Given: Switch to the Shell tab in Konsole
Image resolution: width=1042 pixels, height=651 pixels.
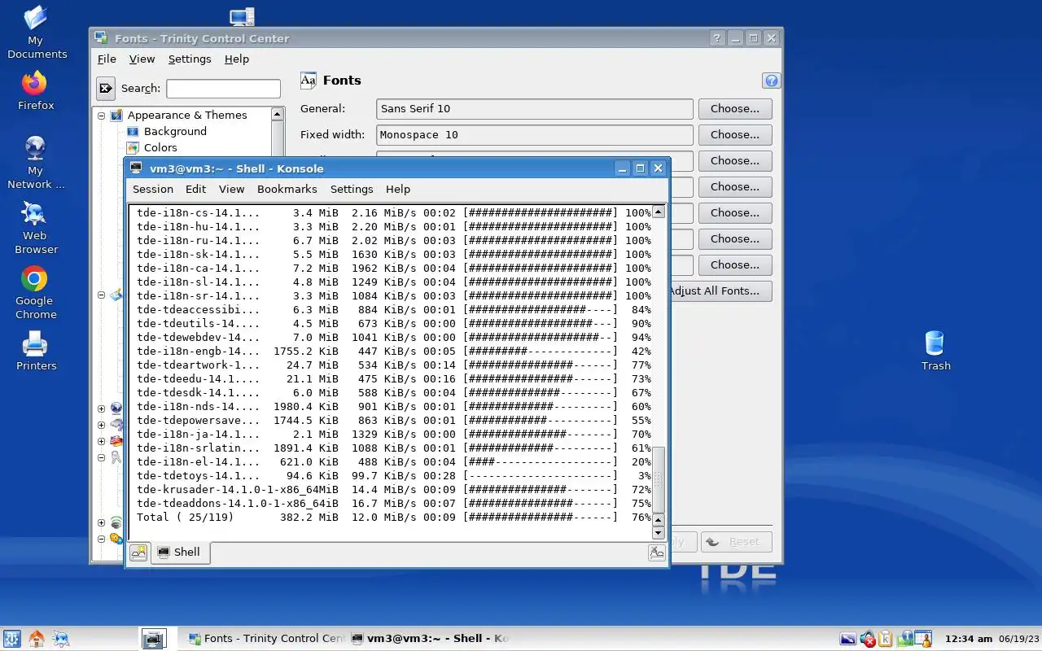Looking at the screenshot, I should pos(180,553).
